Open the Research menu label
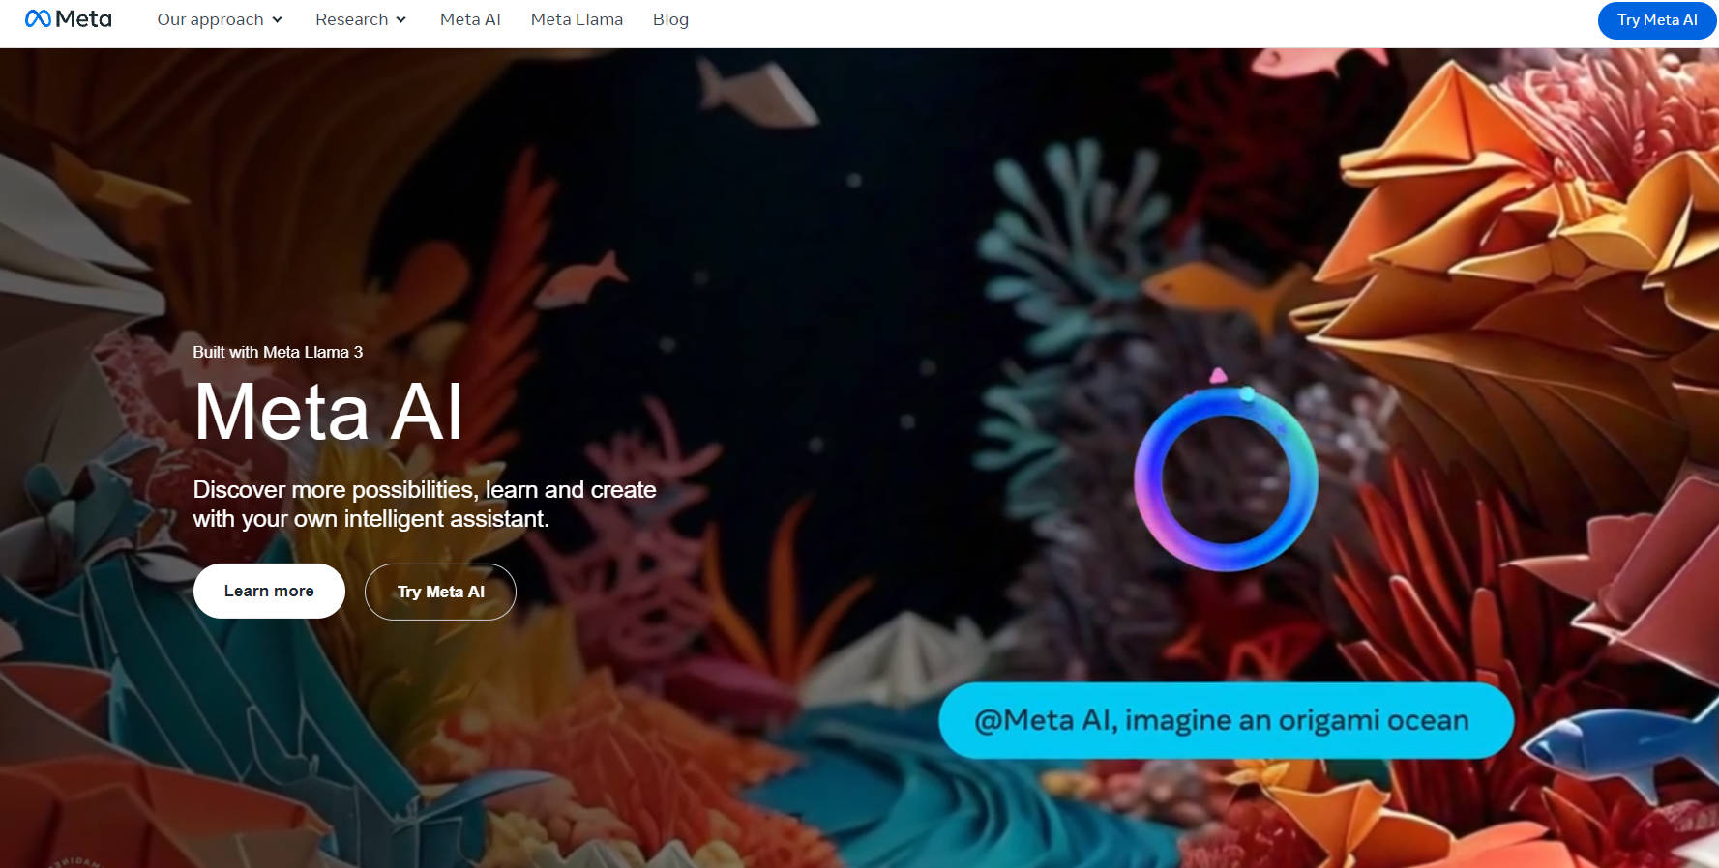The height and width of the screenshot is (868, 1719). point(351,19)
